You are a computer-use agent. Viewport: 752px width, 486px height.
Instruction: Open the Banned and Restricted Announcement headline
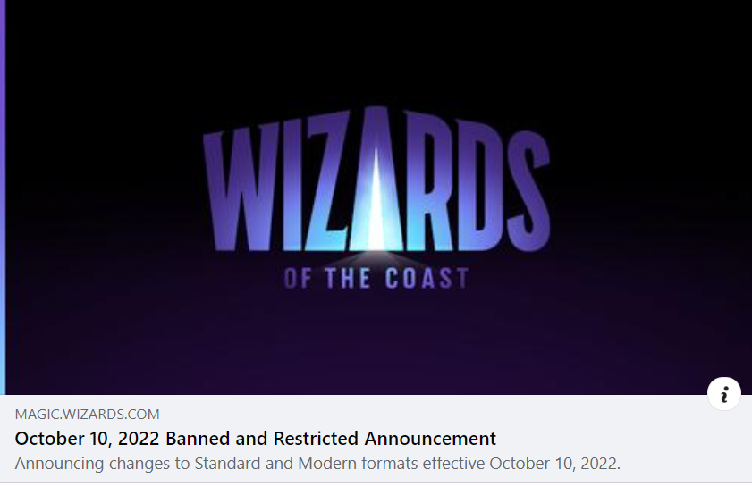255,439
